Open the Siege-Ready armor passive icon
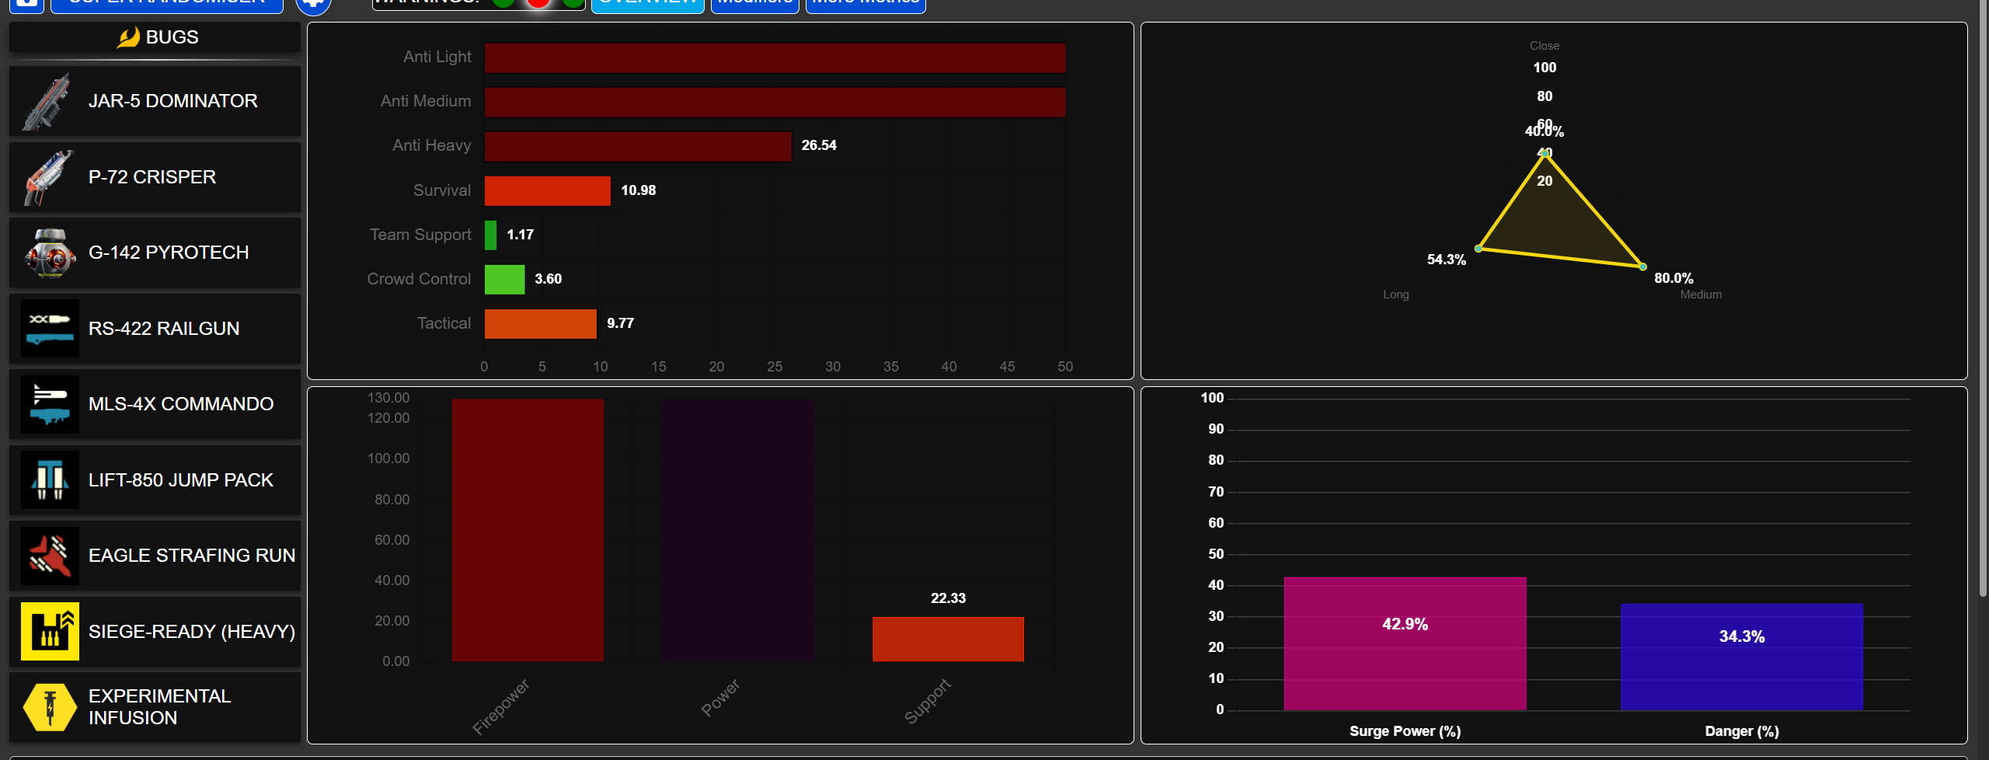Screen dimensions: 1989x760 tap(49, 632)
